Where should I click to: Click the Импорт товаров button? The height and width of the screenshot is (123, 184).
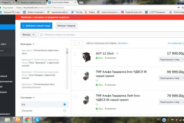[x=66, y=26]
